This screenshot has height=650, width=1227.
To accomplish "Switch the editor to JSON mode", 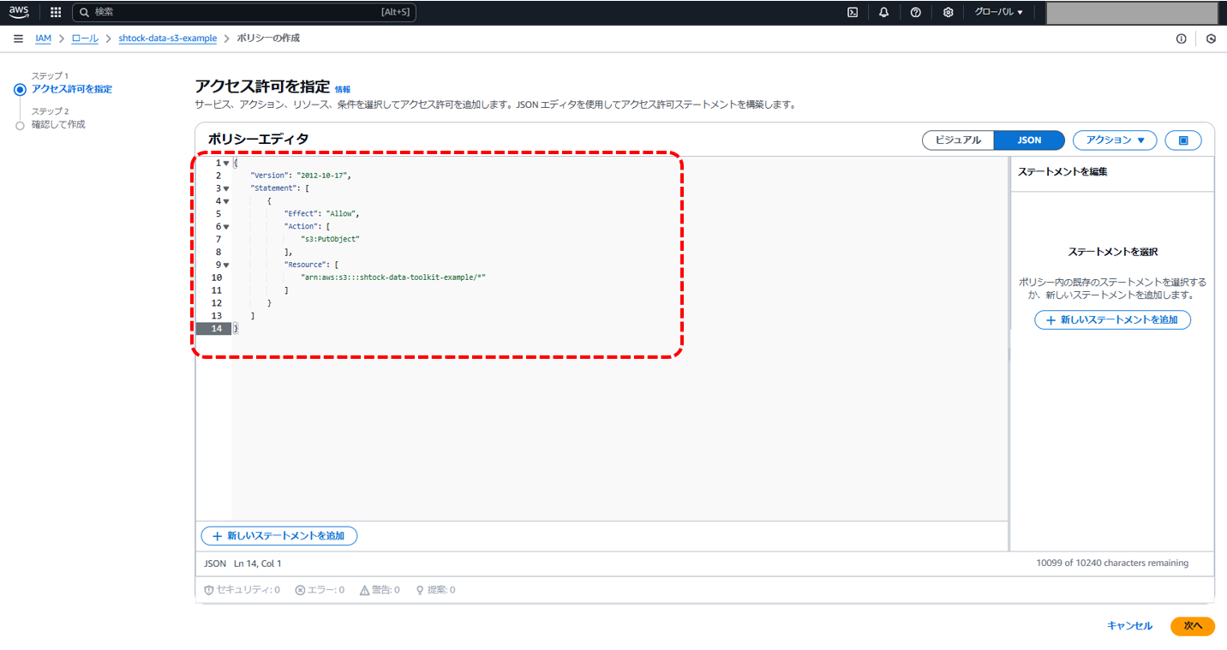I will (1029, 140).
